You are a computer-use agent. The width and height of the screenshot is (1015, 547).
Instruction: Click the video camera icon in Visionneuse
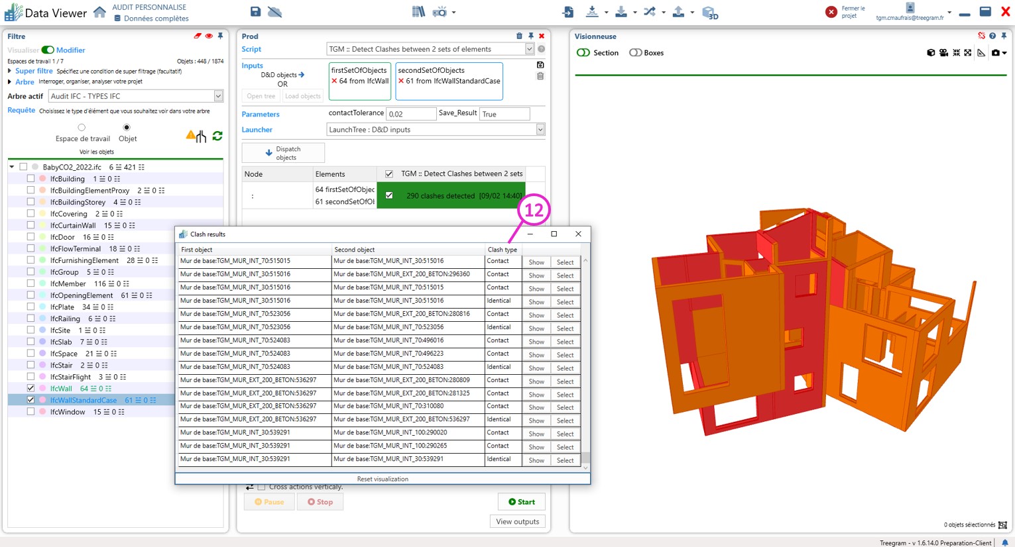943,53
